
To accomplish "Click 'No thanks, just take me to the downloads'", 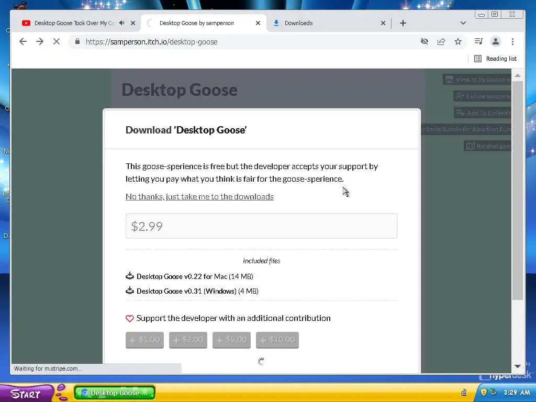I will click(x=199, y=197).
